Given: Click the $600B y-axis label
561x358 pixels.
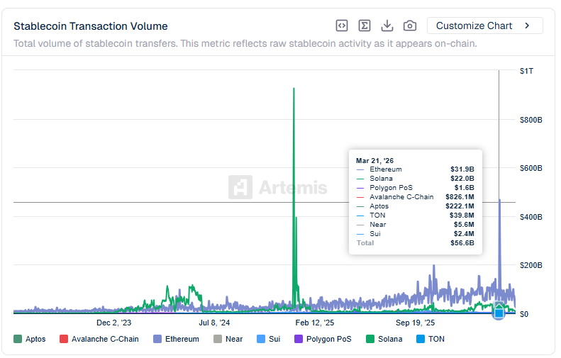Looking at the screenshot, I should (x=531, y=168).
